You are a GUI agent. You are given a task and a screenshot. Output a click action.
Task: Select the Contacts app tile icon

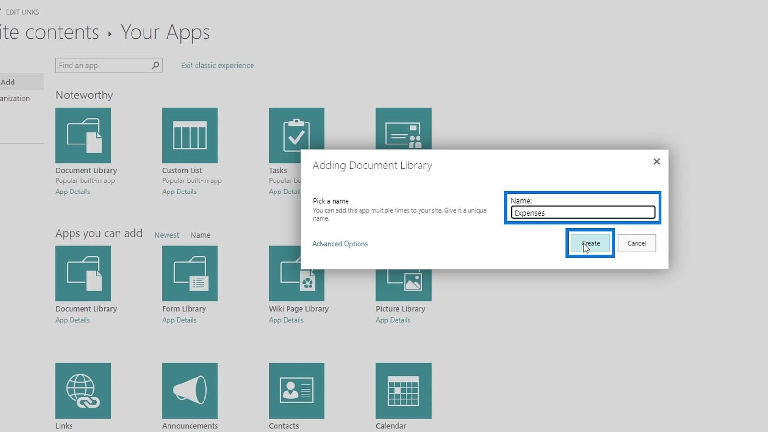pyautogui.click(x=297, y=391)
